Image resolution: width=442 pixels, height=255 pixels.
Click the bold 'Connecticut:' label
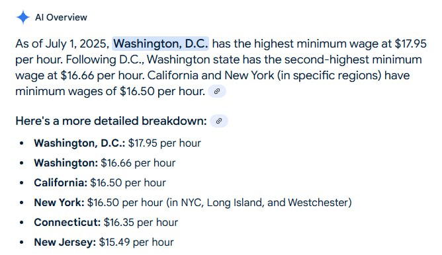(x=67, y=223)
